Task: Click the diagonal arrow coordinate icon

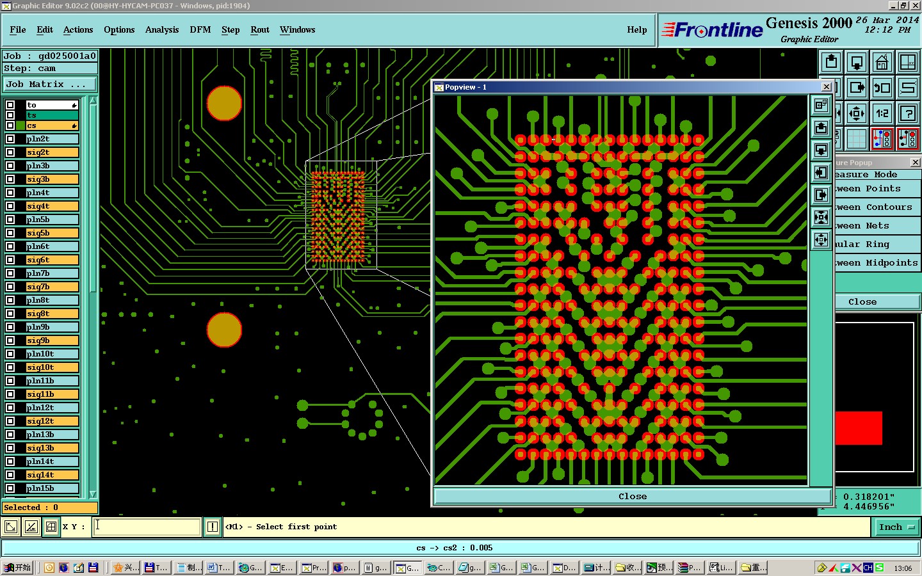Action: (11, 527)
